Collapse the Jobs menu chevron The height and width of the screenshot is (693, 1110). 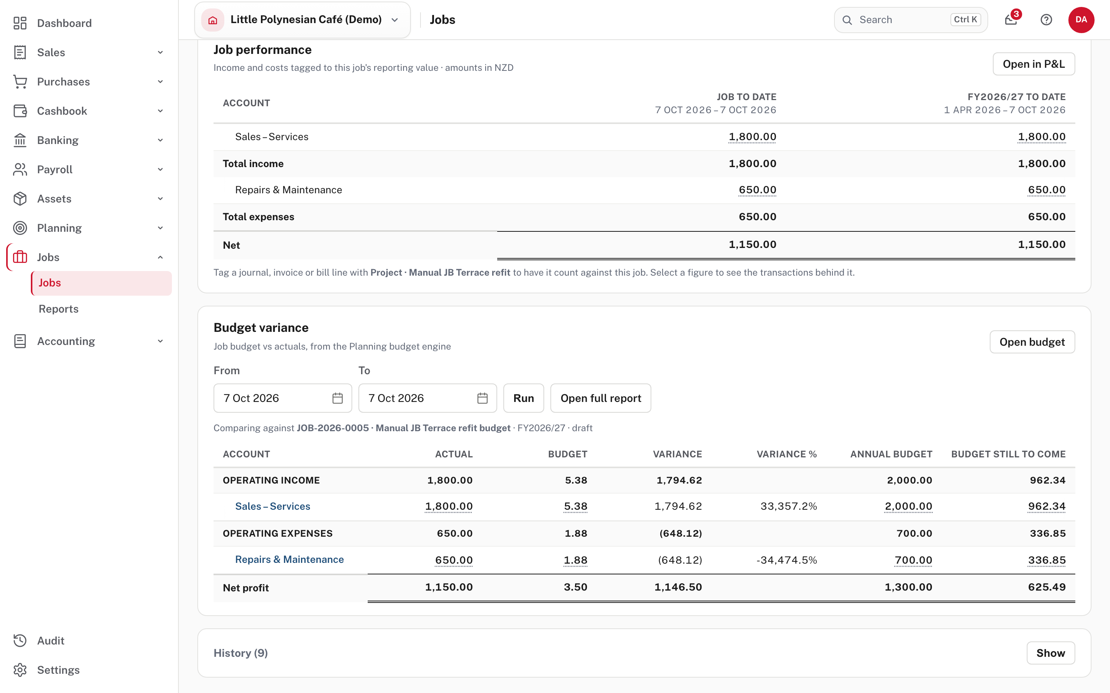(160, 257)
